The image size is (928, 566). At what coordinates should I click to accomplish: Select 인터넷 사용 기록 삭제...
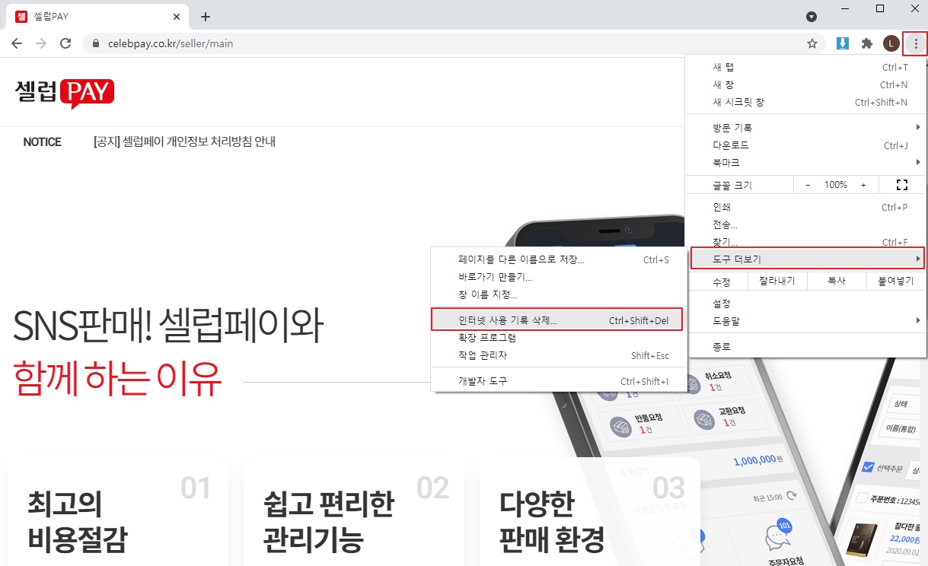pyautogui.click(x=556, y=320)
